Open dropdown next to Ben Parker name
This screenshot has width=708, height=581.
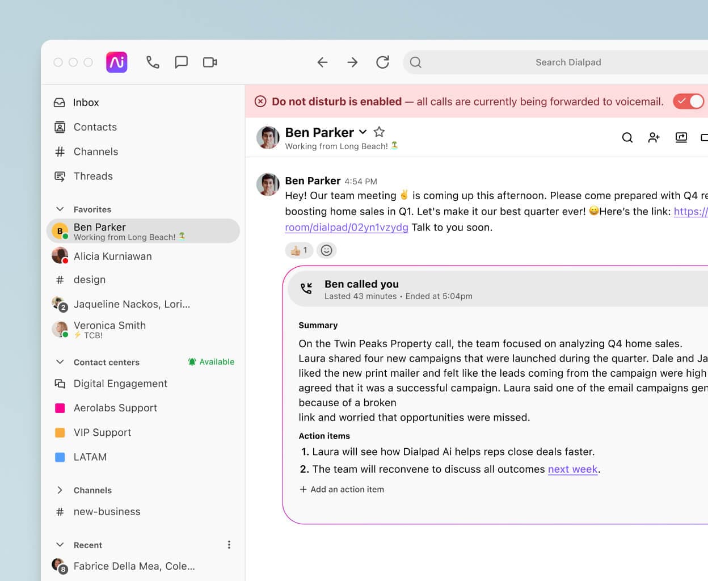tap(363, 132)
